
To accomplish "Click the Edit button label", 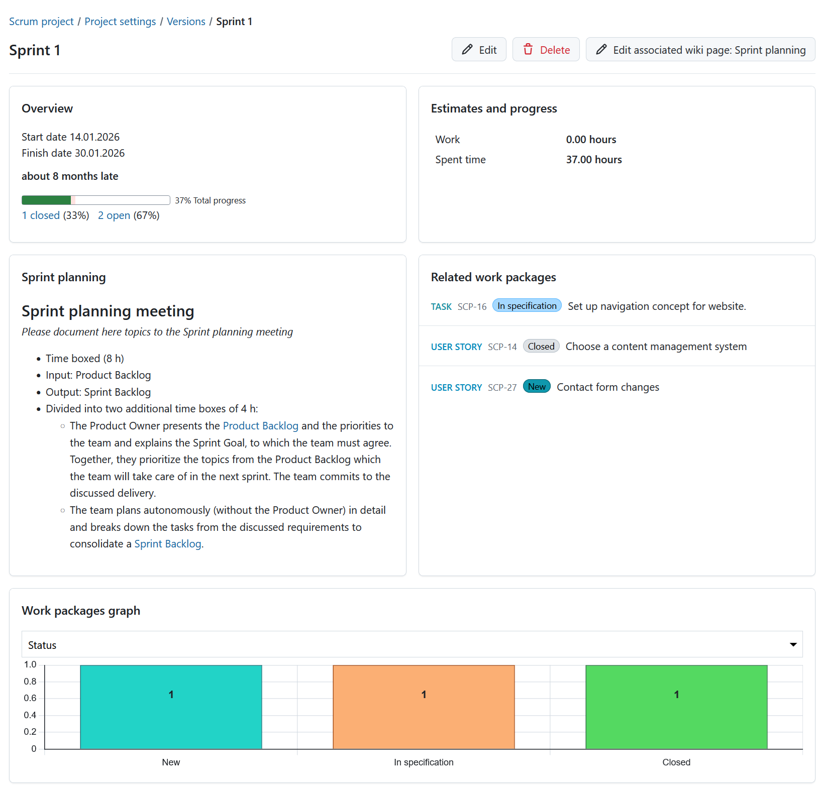I will click(488, 50).
